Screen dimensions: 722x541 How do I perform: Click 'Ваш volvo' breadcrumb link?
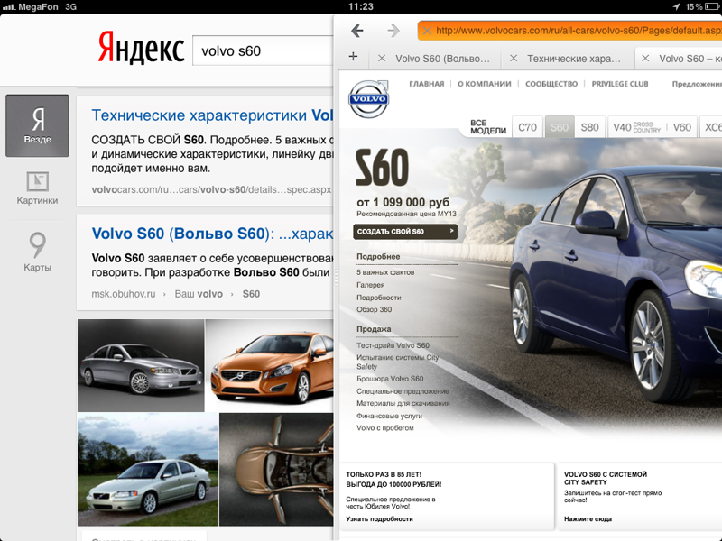click(x=199, y=294)
